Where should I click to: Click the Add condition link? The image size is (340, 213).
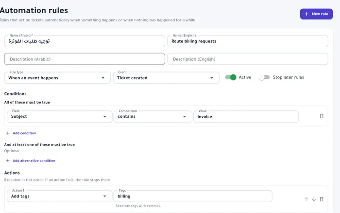pyautogui.click(x=24, y=133)
